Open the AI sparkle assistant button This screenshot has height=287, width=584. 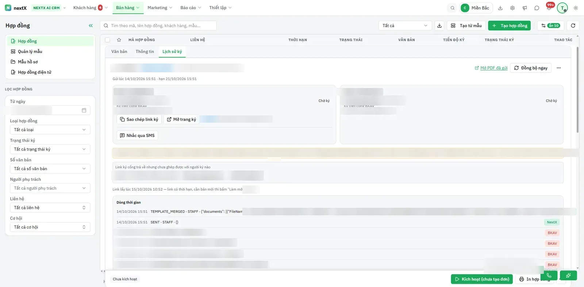point(568,275)
